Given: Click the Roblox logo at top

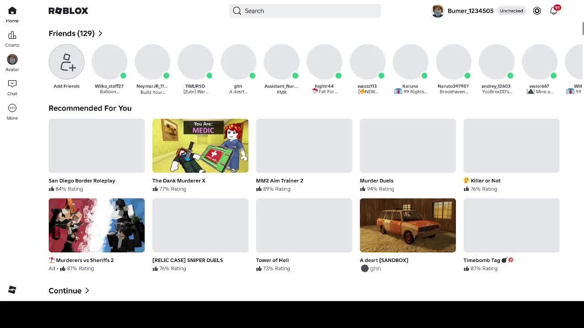Looking at the screenshot, I should 68,11.
